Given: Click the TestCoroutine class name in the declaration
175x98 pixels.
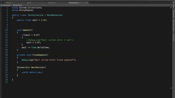Looking at the screenshot, I should pos(36,15).
